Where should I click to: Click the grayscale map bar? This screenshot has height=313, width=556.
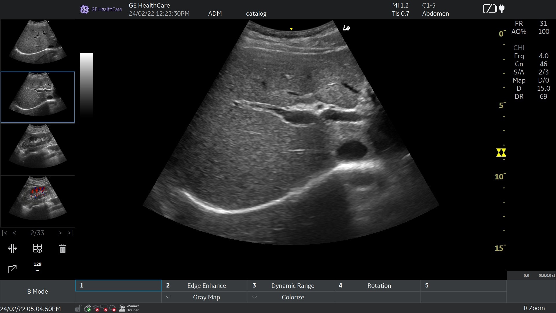[86, 85]
